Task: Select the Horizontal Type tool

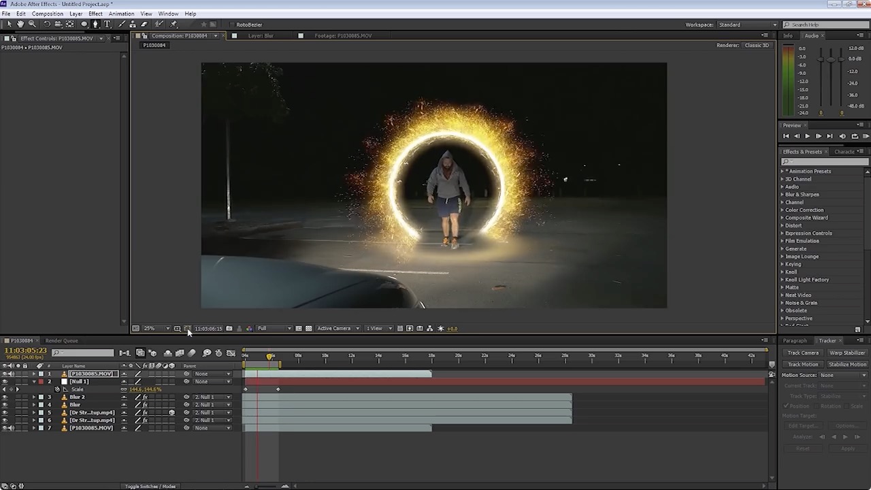Action: point(106,24)
